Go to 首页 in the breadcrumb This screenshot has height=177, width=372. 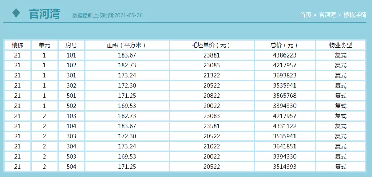306,15
